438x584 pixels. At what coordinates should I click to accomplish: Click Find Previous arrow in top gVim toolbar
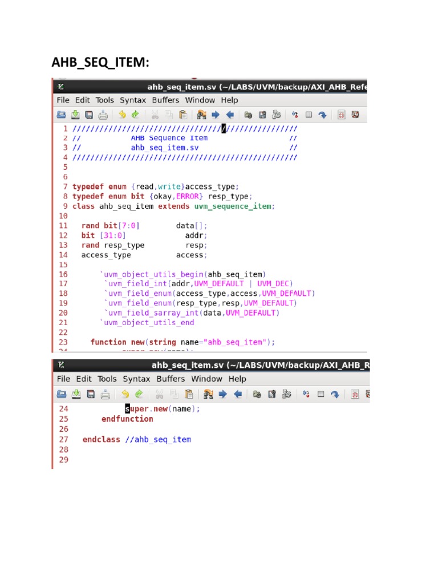[x=230, y=115]
